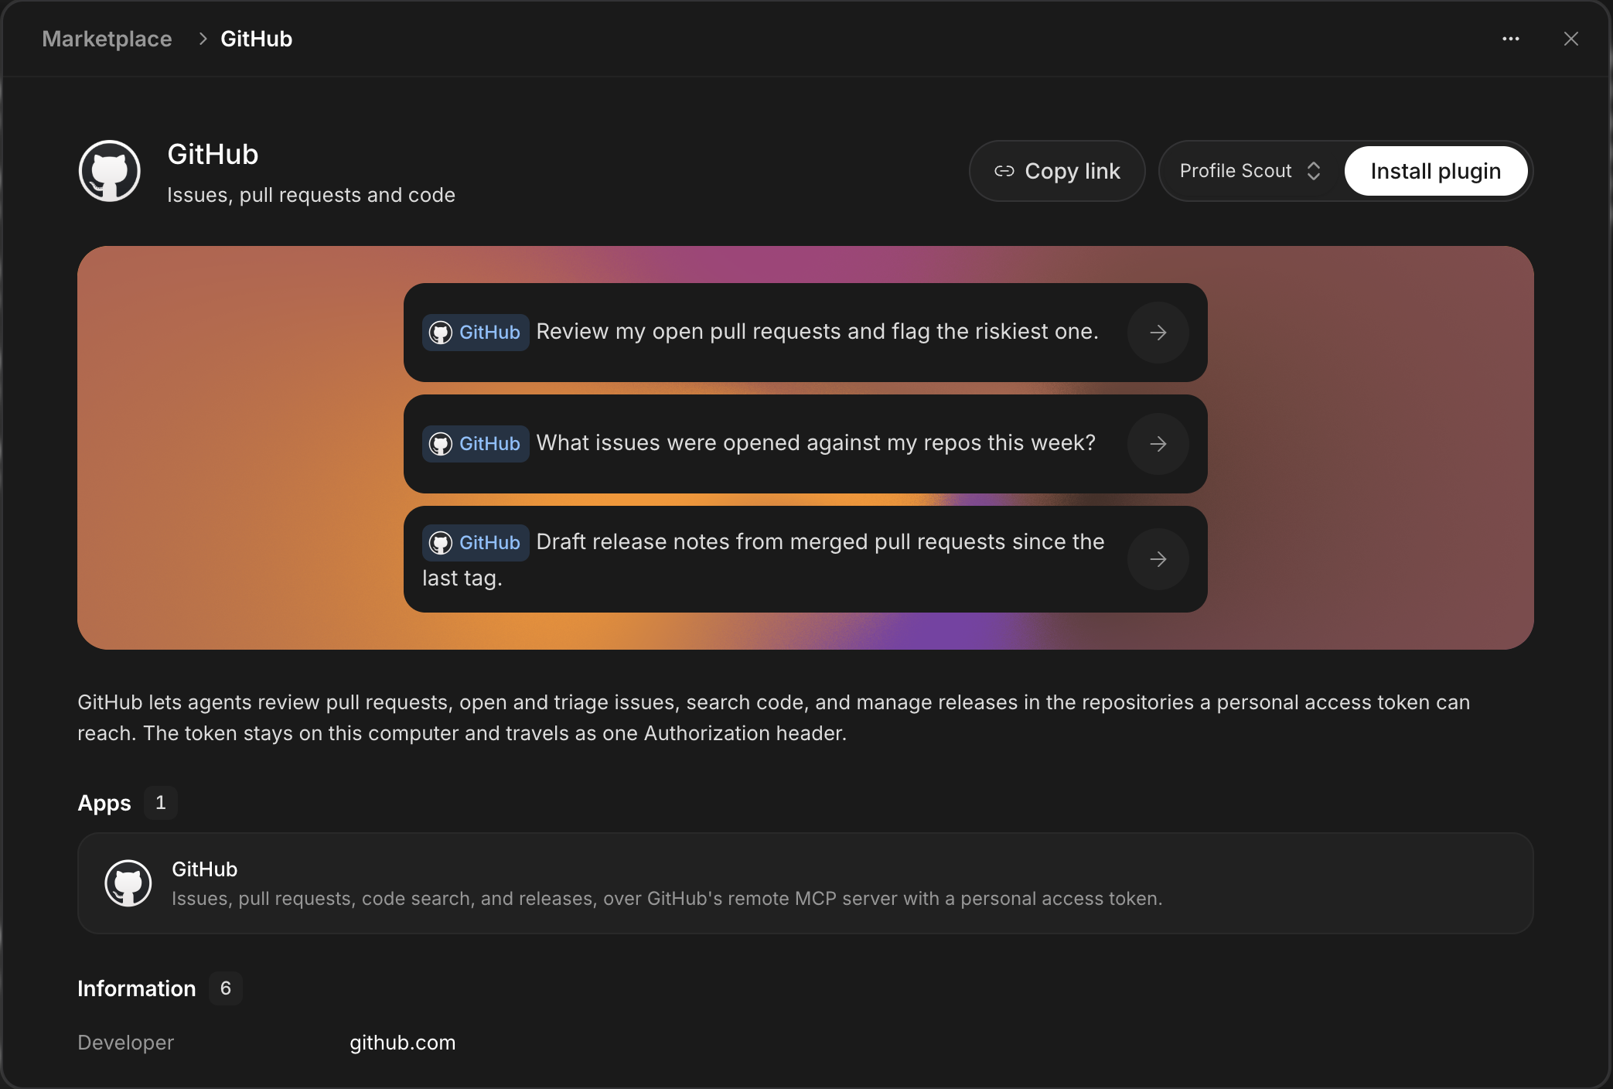The height and width of the screenshot is (1089, 1613).
Task: Open the GitHub app card name
Action: click(x=204, y=869)
